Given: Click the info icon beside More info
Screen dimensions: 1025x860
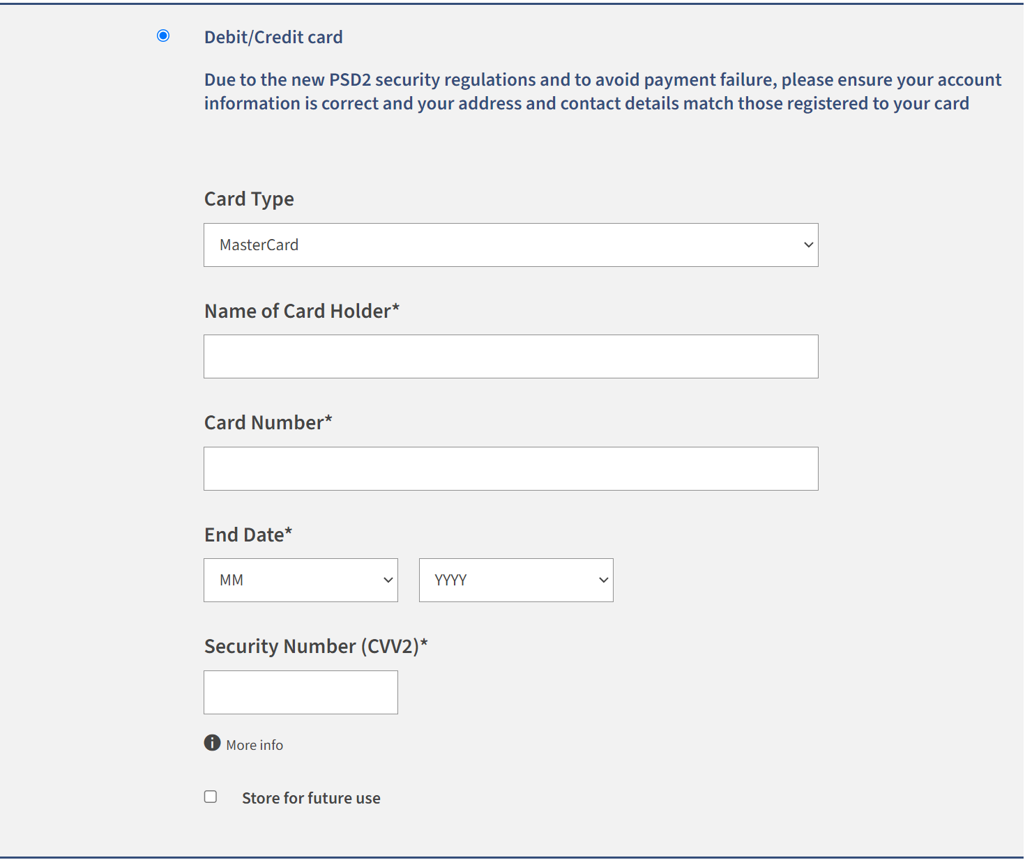Looking at the screenshot, I should pyautogui.click(x=212, y=743).
